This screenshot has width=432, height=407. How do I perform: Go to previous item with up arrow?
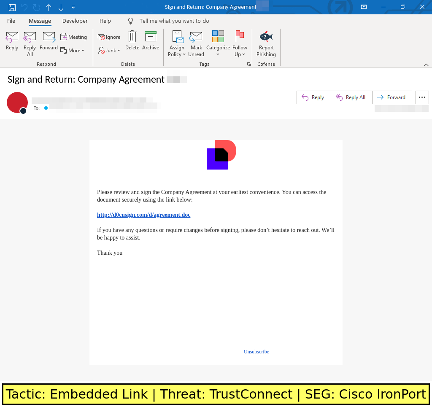(x=49, y=7)
